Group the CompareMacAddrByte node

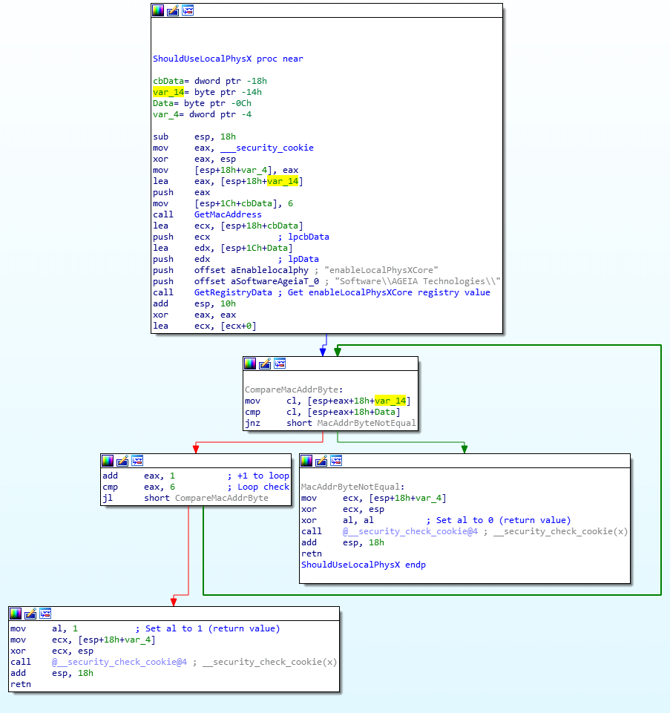pyautogui.click(x=280, y=364)
